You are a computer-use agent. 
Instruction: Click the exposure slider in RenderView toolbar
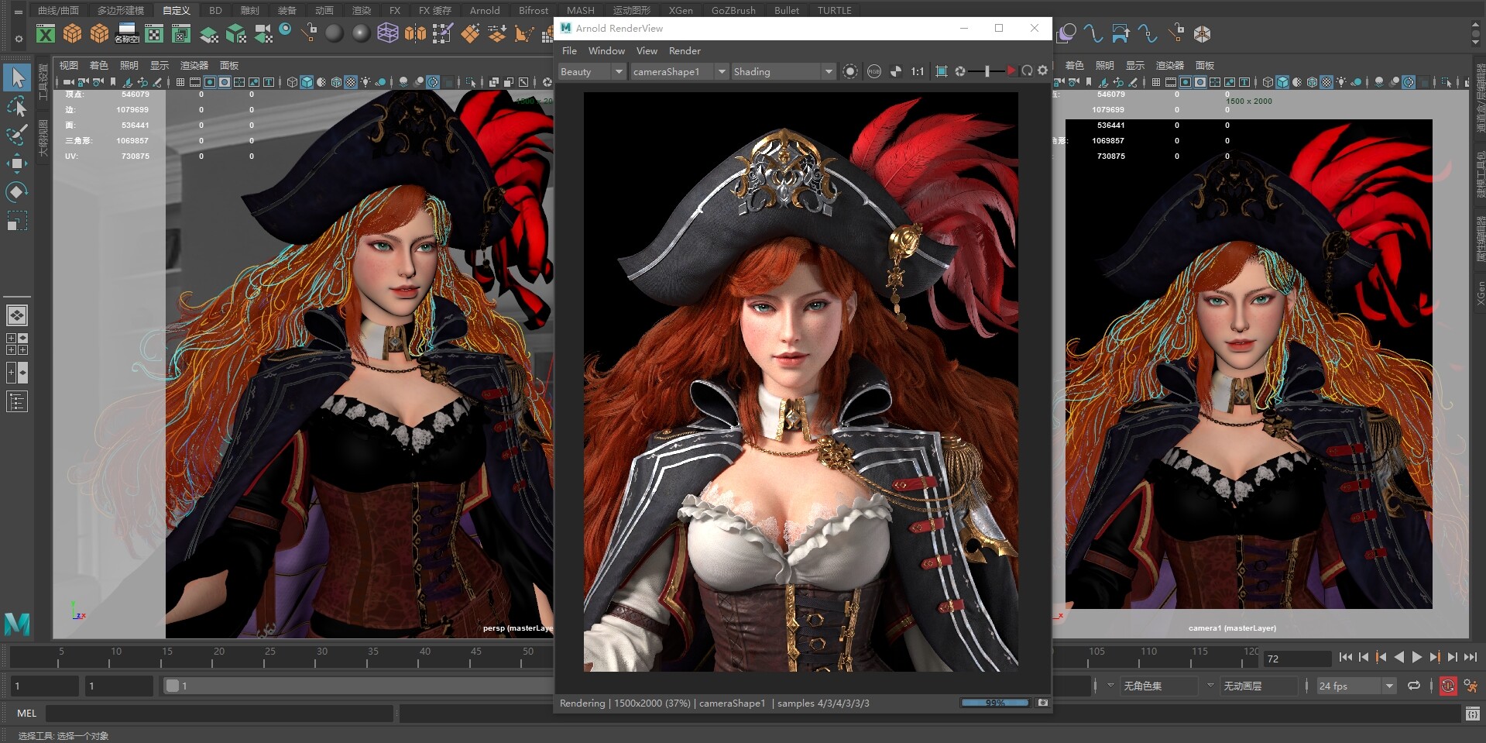point(987,71)
